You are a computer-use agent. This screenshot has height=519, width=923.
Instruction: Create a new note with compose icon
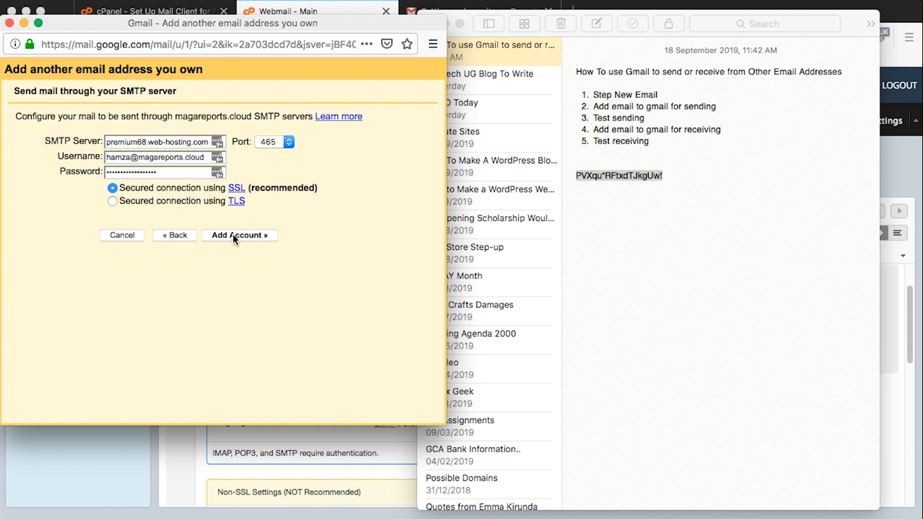click(x=597, y=24)
